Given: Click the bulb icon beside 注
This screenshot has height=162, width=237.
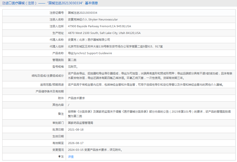Looking at the screenshot, I should click(59, 157).
